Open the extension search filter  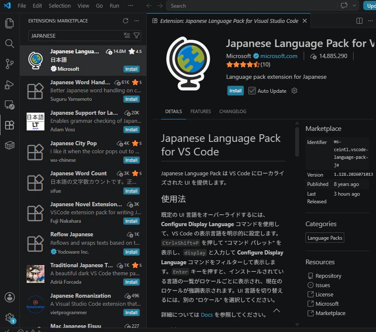tap(137, 36)
